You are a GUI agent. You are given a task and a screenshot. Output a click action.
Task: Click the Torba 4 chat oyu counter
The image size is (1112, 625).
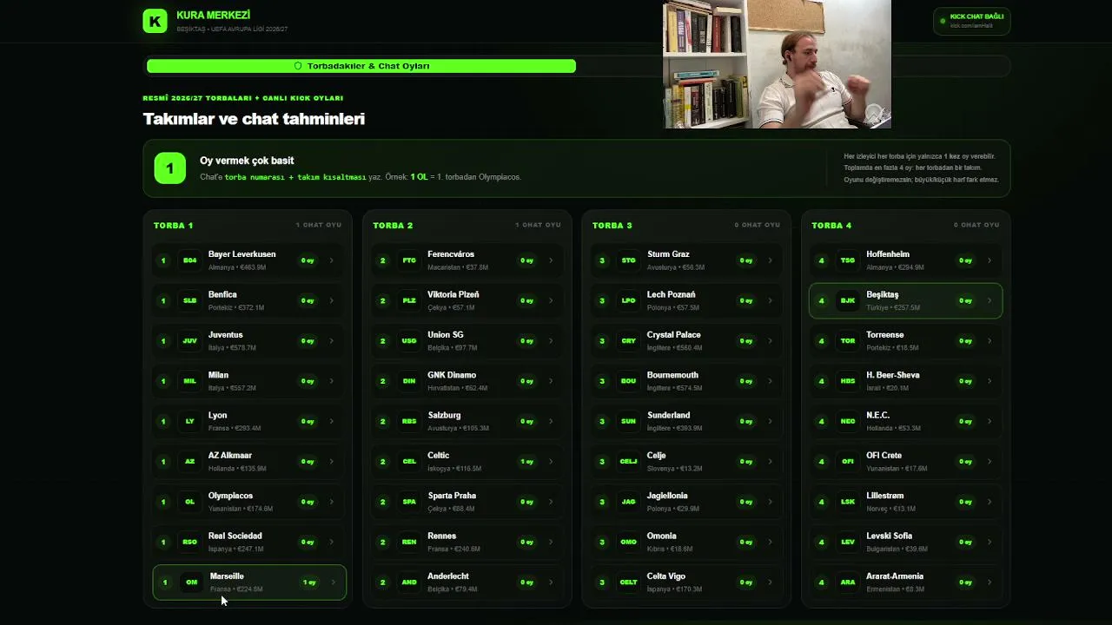[976, 225]
